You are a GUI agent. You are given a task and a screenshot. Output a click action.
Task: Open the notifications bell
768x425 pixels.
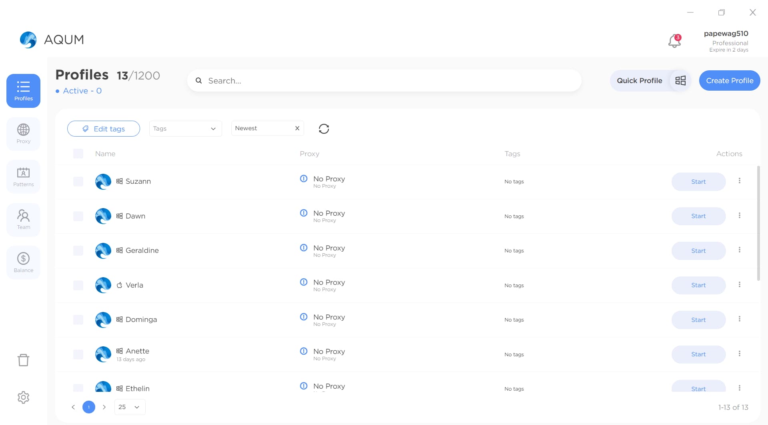pos(674,41)
